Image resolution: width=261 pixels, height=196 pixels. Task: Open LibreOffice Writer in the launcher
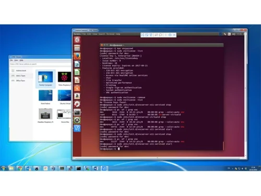point(77,64)
